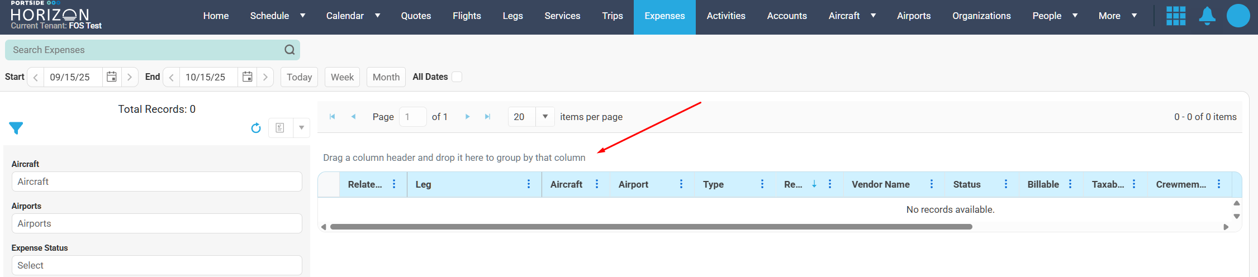Click the grid horizontal scrollbar

(651, 227)
